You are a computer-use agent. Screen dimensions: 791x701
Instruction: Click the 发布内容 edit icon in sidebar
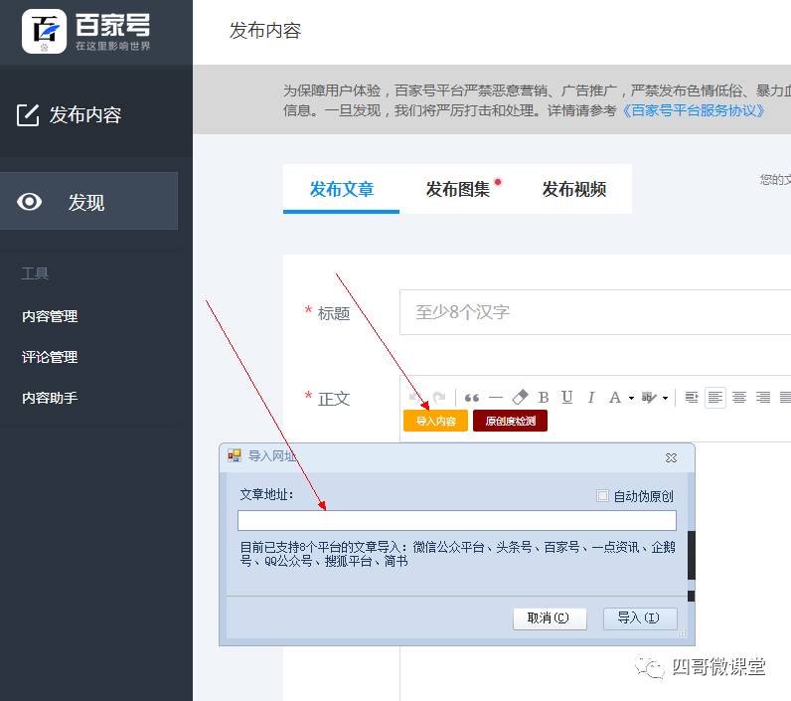point(28,115)
